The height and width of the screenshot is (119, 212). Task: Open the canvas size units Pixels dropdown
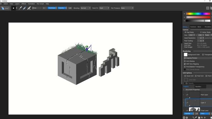[x=208, y=35]
